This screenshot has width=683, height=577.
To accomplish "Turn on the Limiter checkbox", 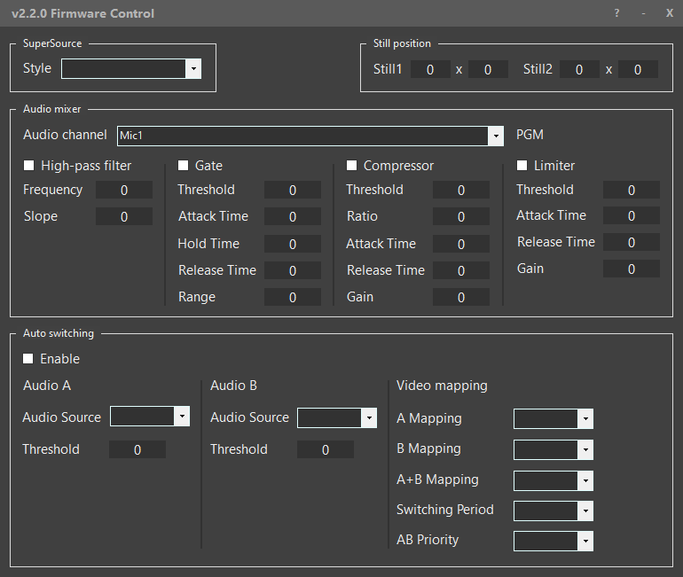I will pyautogui.click(x=522, y=166).
